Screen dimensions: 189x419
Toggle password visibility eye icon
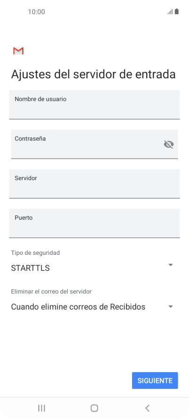click(x=169, y=145)
